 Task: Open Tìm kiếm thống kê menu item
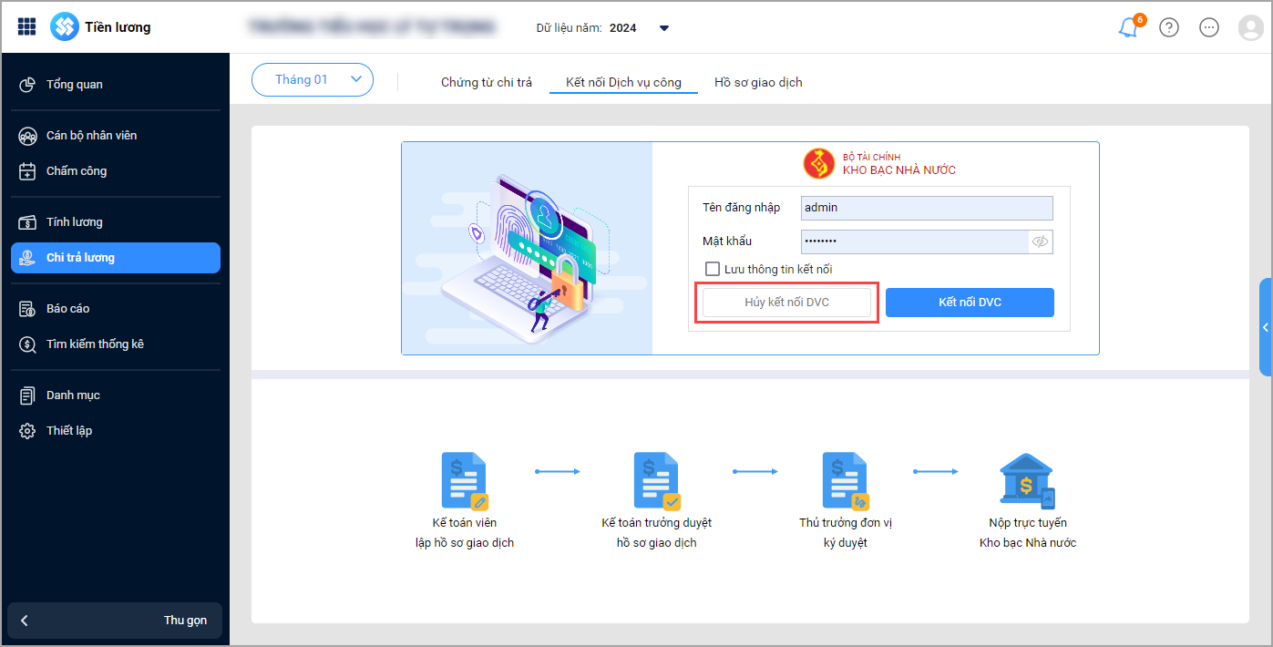coord(116,344)
